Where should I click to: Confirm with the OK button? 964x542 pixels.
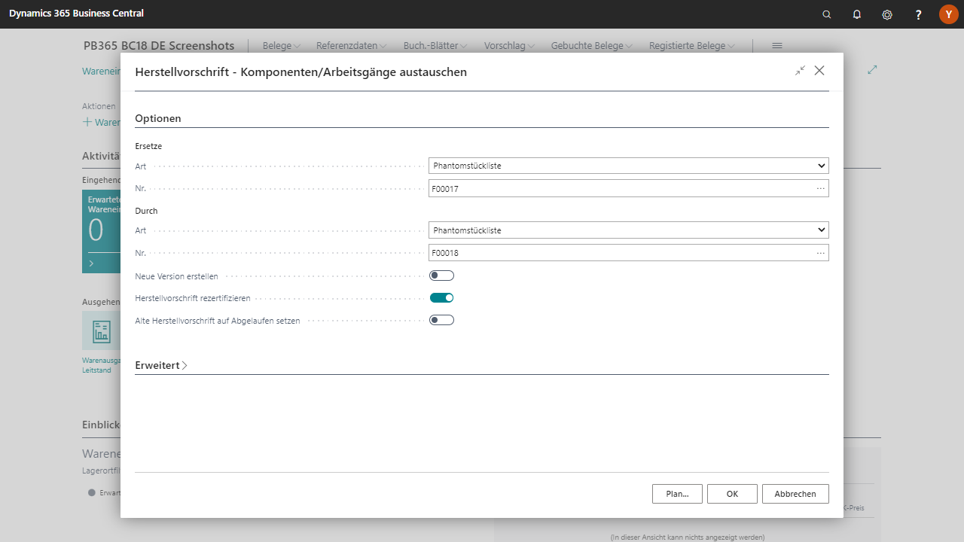click(x=732, y=494)
